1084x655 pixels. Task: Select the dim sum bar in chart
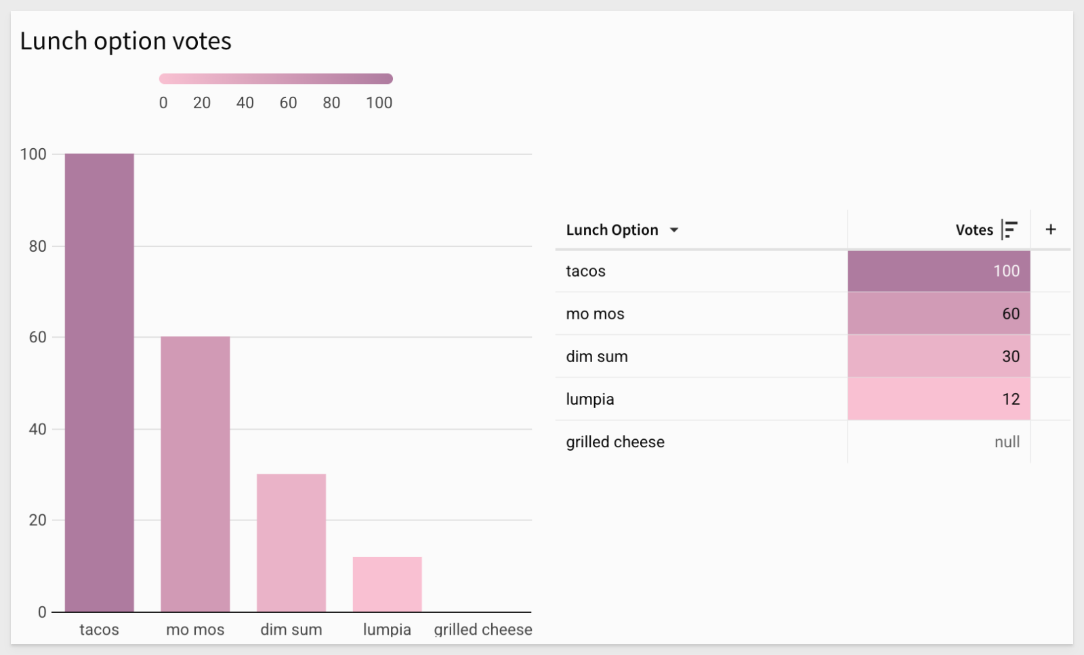click(291, 543)
